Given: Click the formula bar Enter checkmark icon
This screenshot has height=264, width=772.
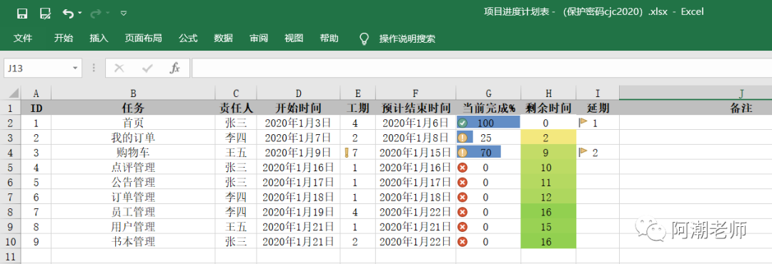Looking at the screenshot, I should pos(147,68).
